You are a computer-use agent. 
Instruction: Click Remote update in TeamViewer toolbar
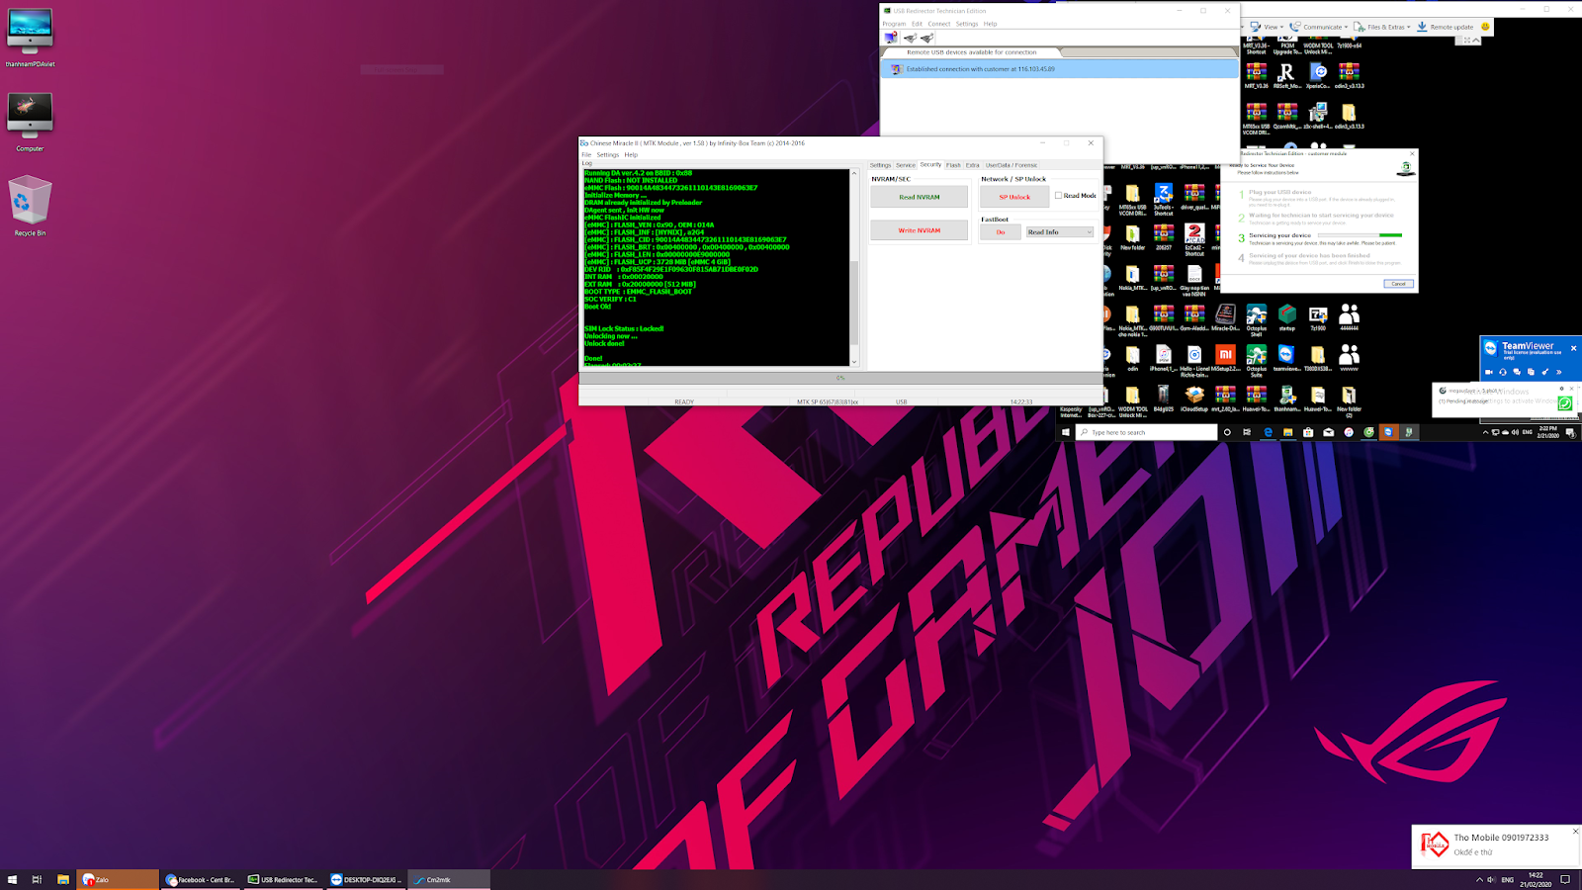point(1445,27)
